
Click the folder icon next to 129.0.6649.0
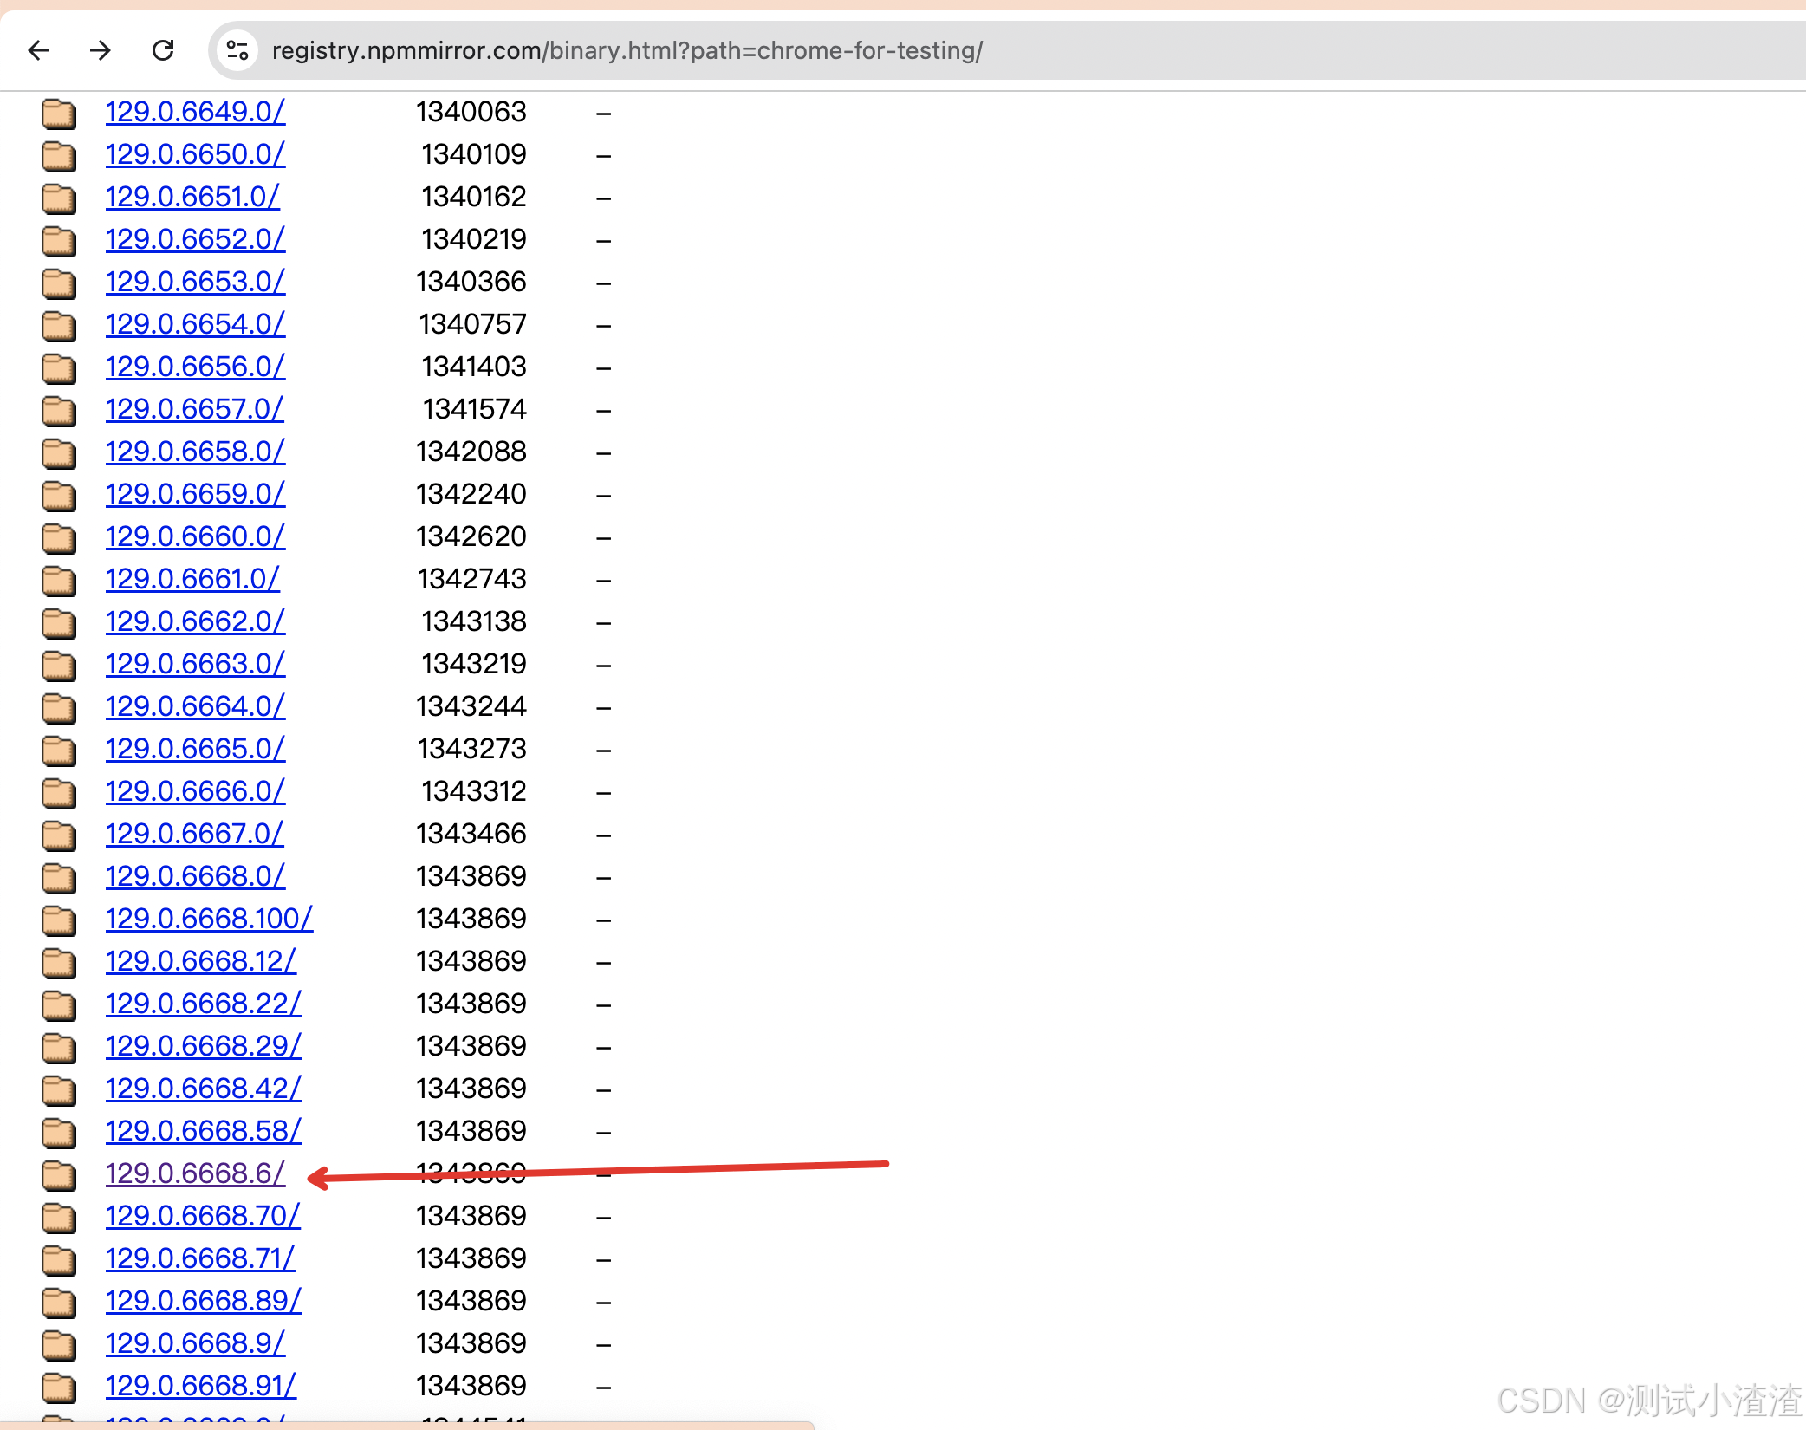[x=57, y=113]
